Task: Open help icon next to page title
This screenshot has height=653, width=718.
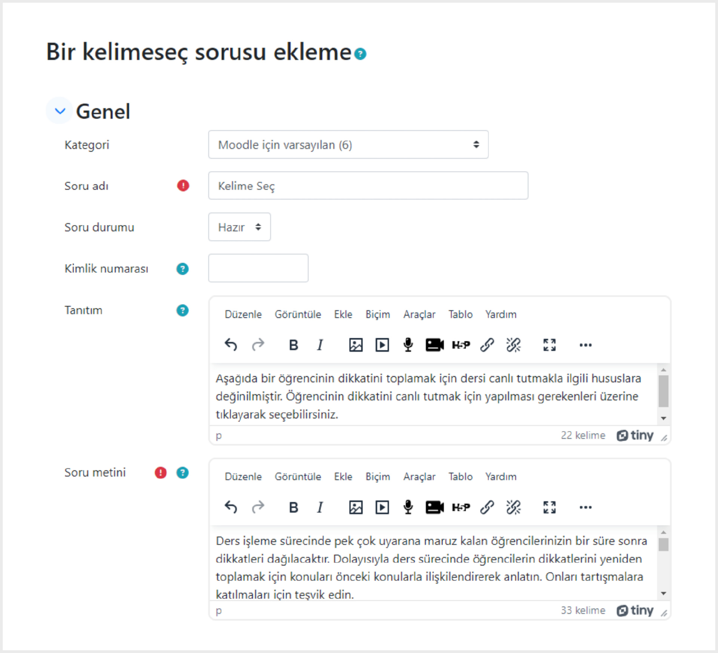Action: click(360, 54)
